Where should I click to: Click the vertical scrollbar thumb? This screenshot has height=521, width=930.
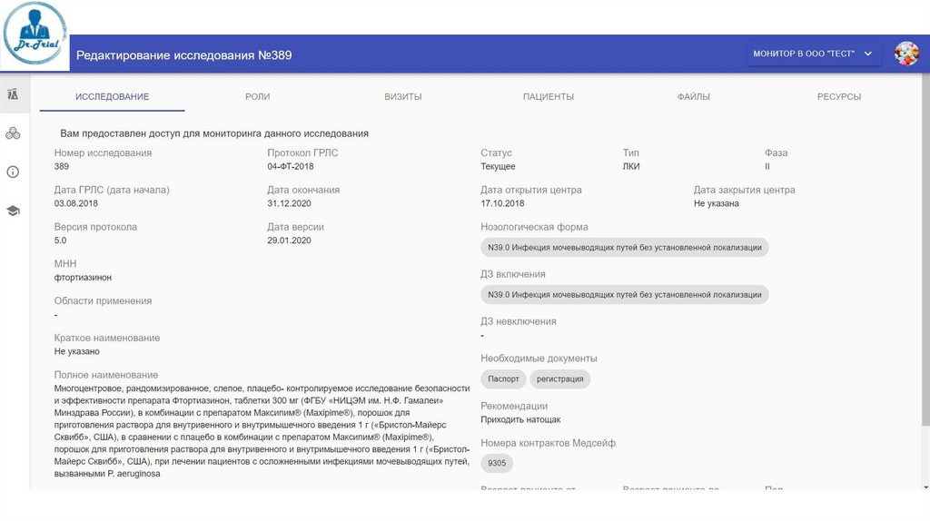coord(925,249)
